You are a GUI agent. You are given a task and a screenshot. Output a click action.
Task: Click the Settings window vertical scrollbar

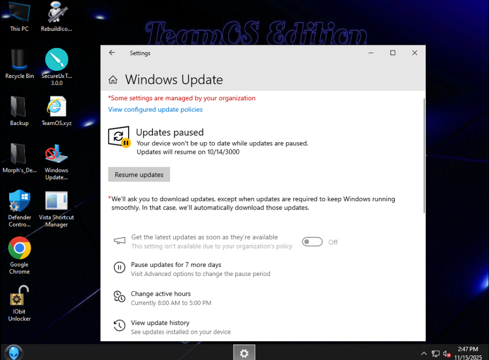pyautogui.click(x=424, y=155)
